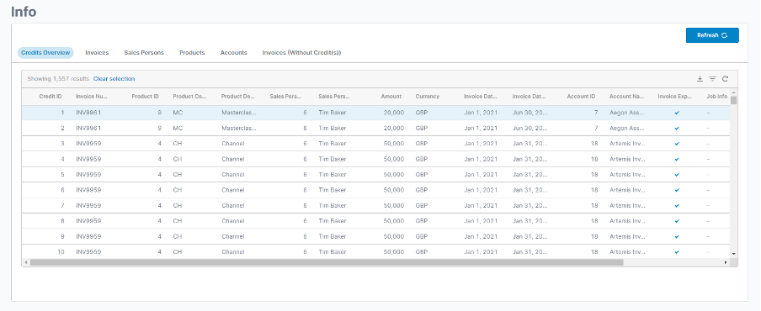Click INV9981 in Credit ID 1 row

pos(88,113)
